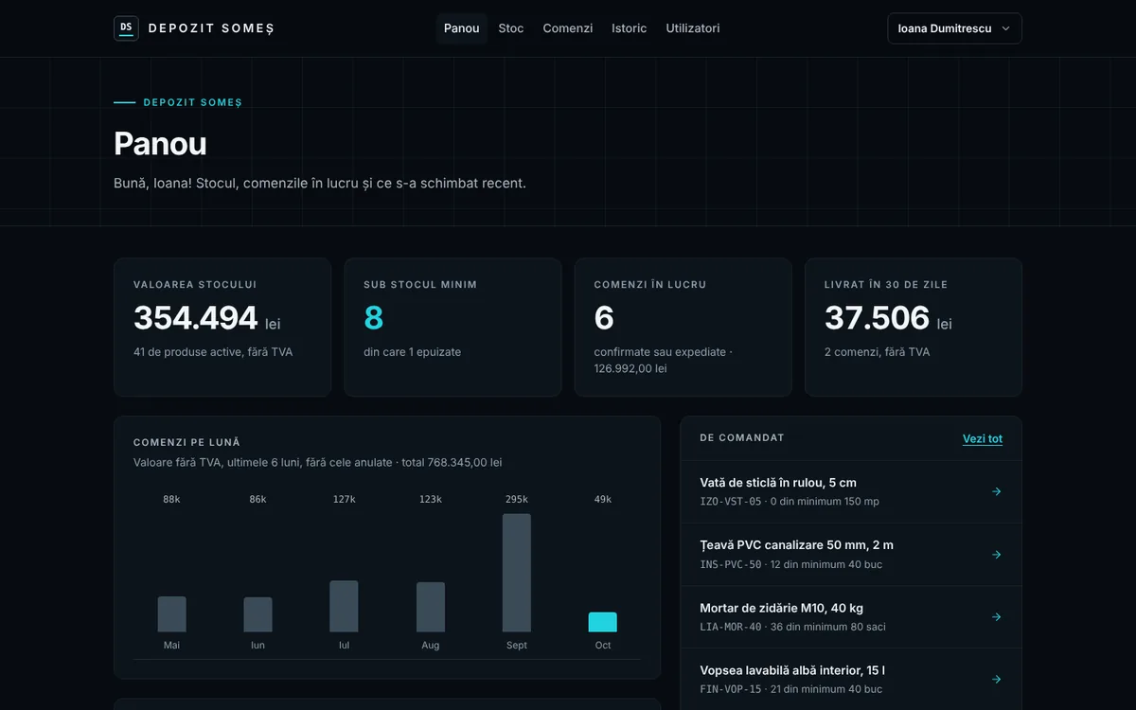The width and height of the screenshot is (1136, 710).
Task: Click the Comenzi pe lună chart title
Action: (187, 442)
